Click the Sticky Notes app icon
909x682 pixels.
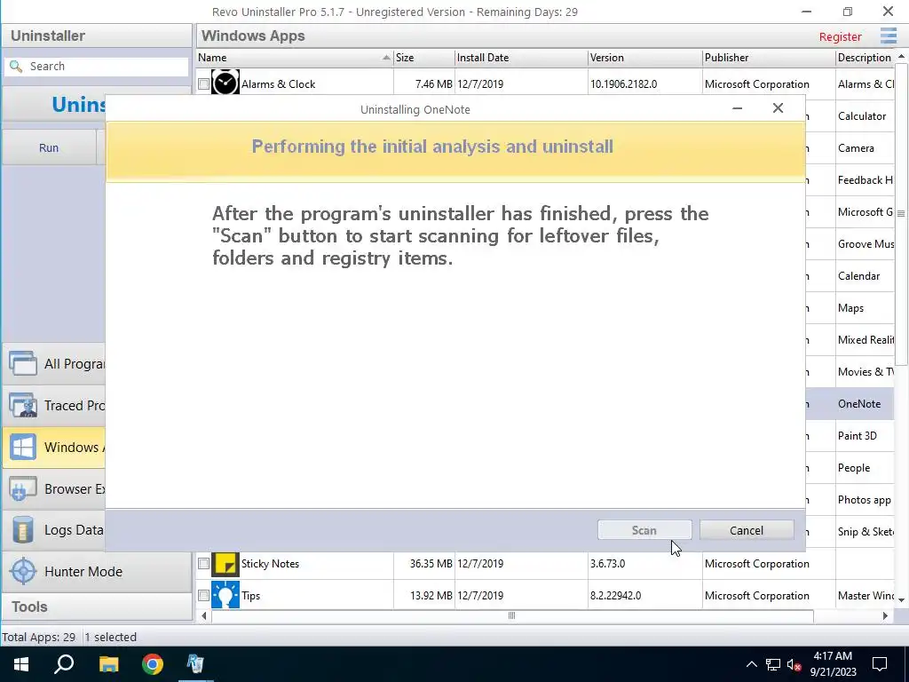[x=225, y=564]
